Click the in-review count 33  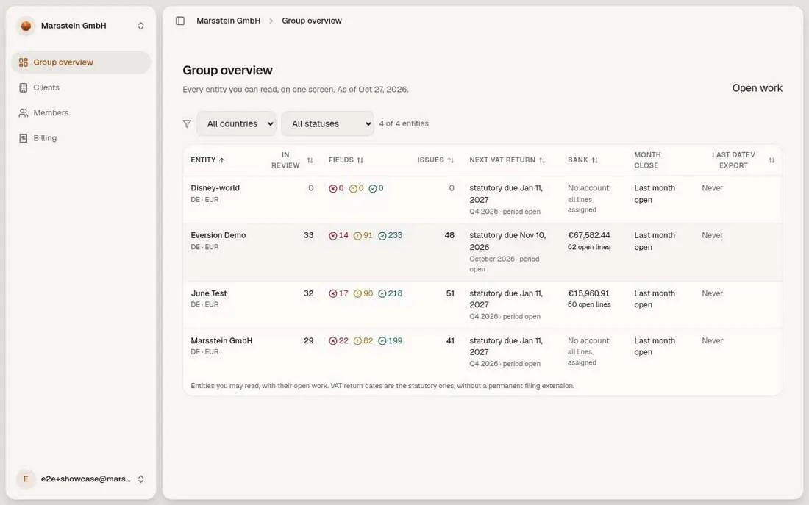[x=309, y=235]
